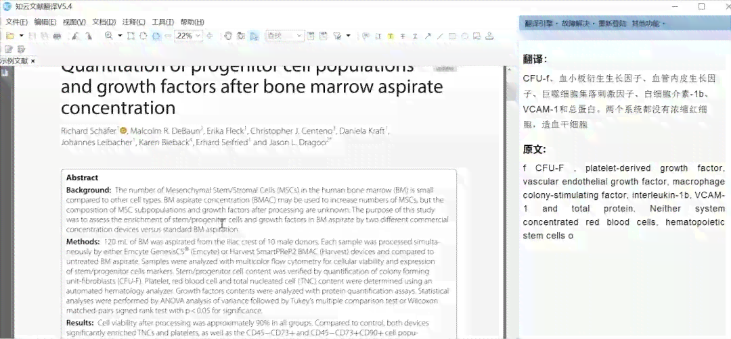Open the 其他功能 dropdown
The height and width of the screenshot is (339, 731).
click(x=648, y=23)
